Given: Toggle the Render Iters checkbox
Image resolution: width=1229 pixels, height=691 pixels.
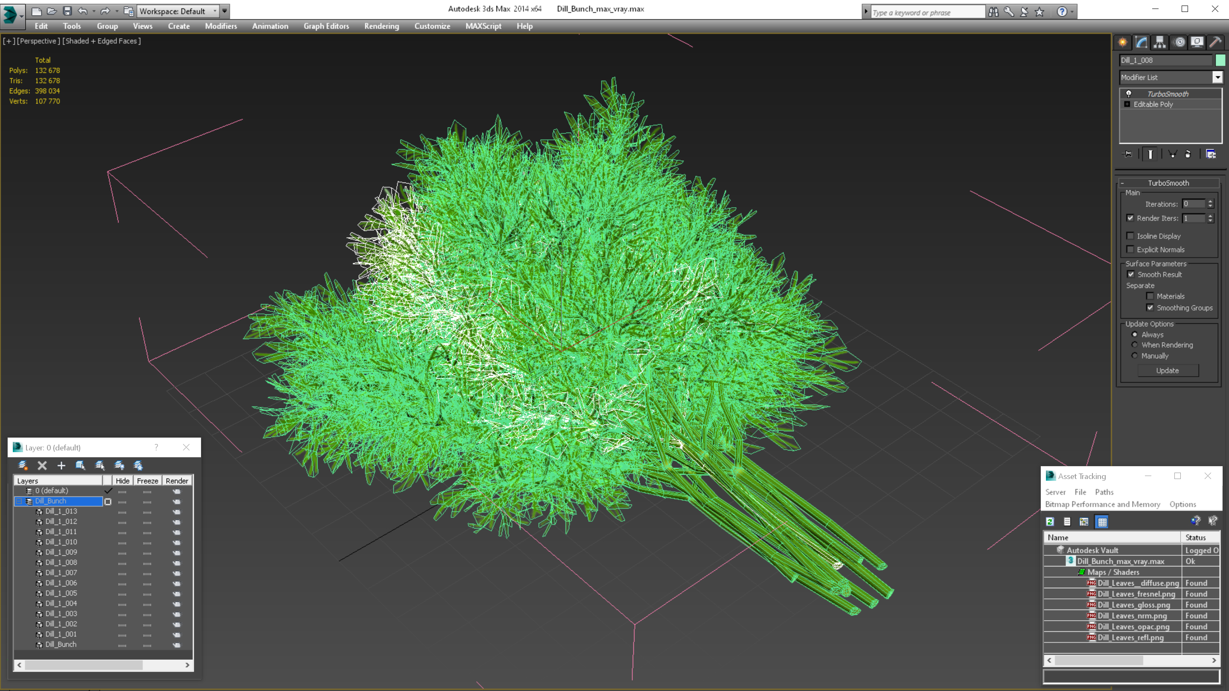Looking at the screenshot, I should tap(1130, 218).
